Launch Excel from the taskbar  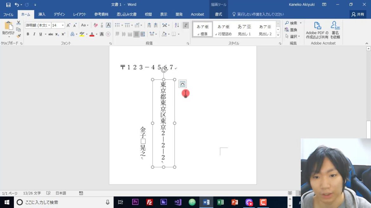[221, 202]
